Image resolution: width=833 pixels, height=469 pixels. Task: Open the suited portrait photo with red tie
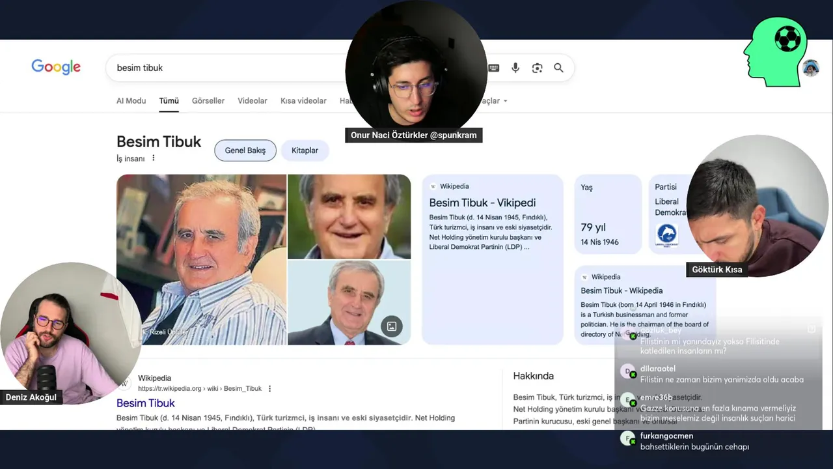point(349,302)
